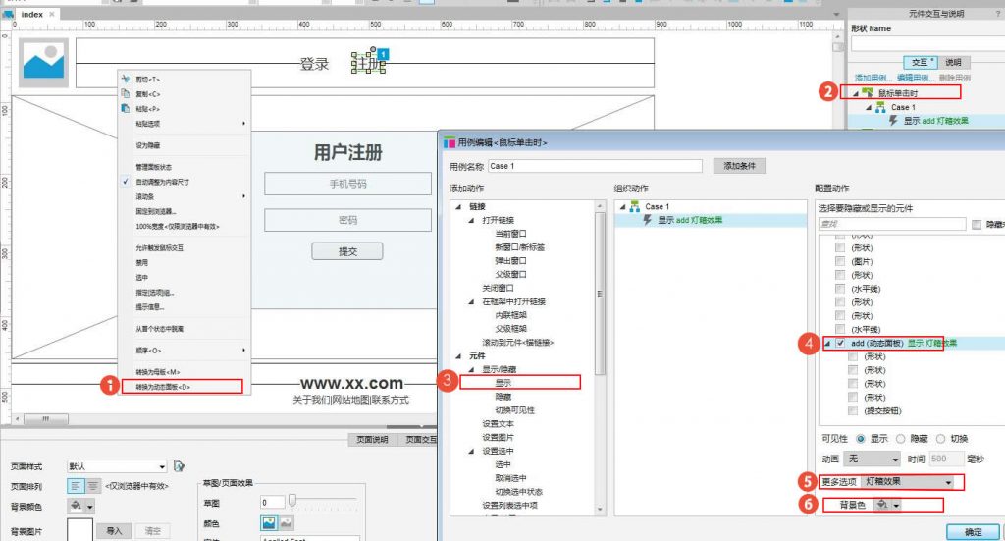This screenshot has width=1005, height=541.
Task: Check the (图片) widget checkbox
Action: point(840,261)
